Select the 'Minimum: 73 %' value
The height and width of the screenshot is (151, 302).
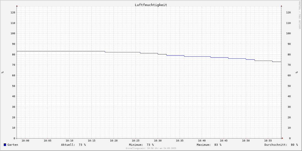(141, 145)
